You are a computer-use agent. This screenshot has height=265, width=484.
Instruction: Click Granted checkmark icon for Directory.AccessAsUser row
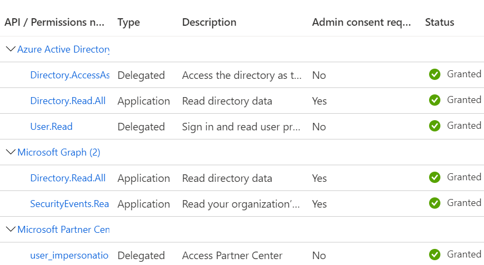(434, 75)
